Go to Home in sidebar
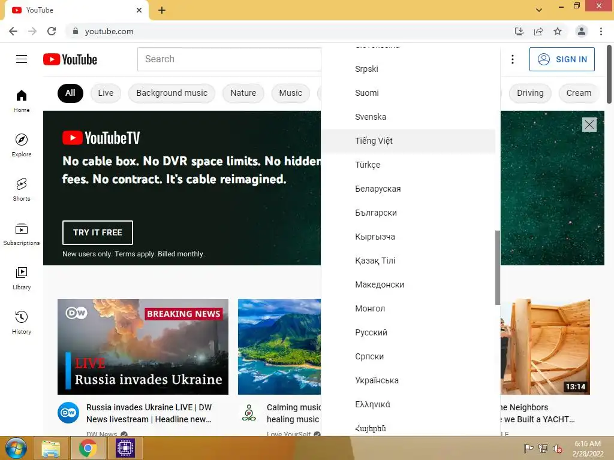The width and height of the screenshot is (614, 460). pyautogui.click(x=22, y=101)
